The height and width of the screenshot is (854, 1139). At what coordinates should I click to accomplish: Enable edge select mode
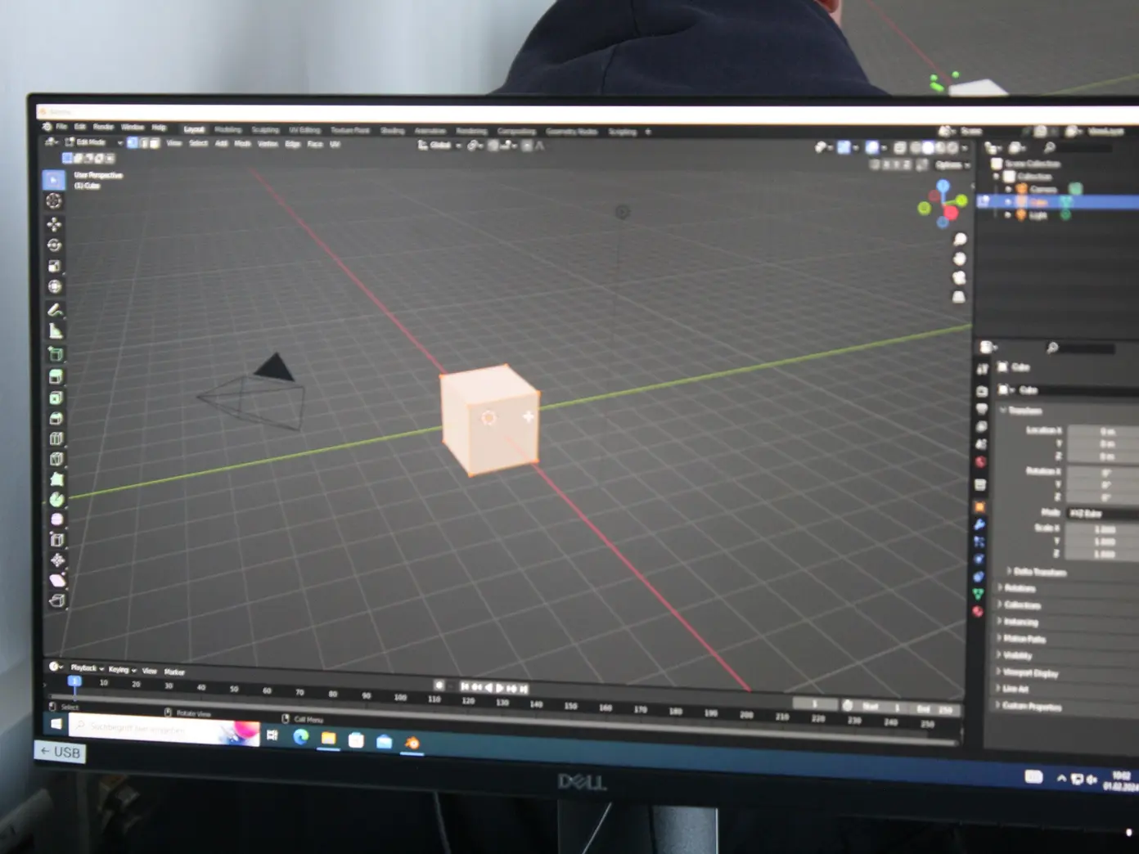[x=144, y=143]
